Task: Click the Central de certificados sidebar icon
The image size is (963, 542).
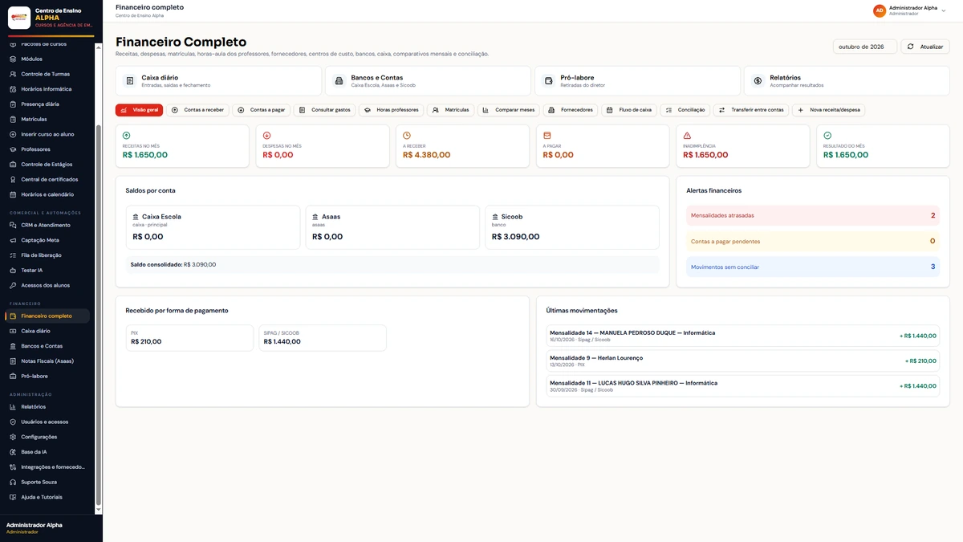Action: click(13, 179)
